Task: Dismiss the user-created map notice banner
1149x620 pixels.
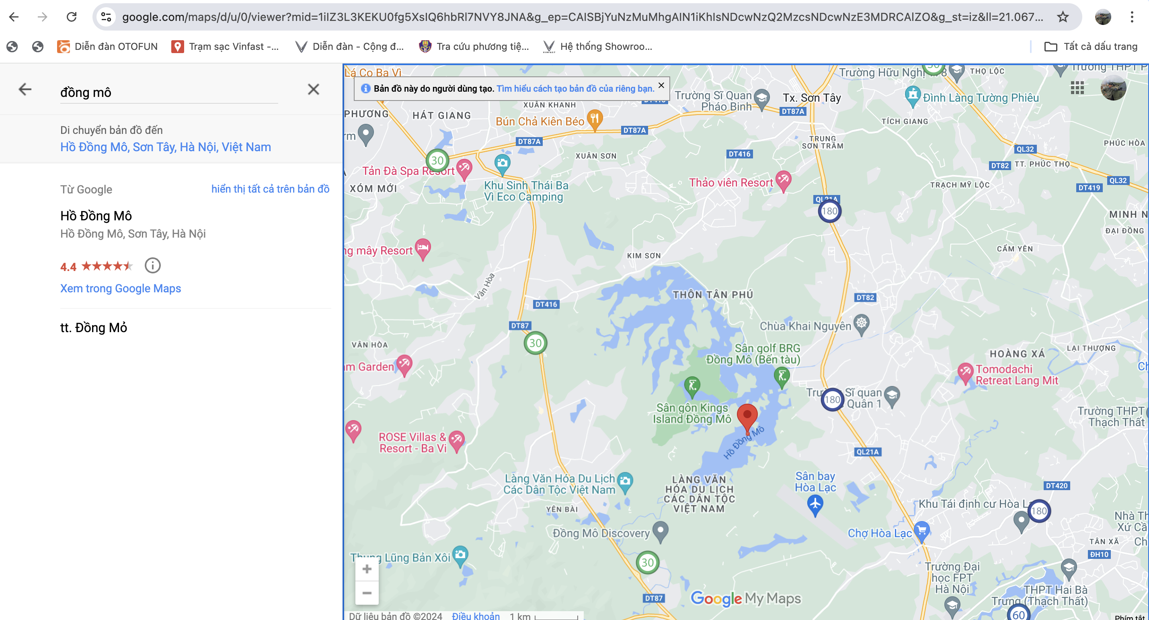Action: [661, 85]
